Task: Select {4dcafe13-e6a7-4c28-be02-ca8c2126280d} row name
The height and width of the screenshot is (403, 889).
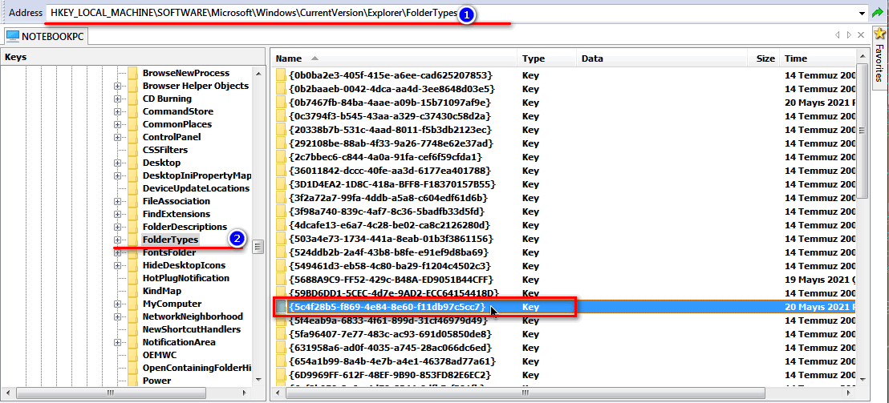Action: point(389,224)
